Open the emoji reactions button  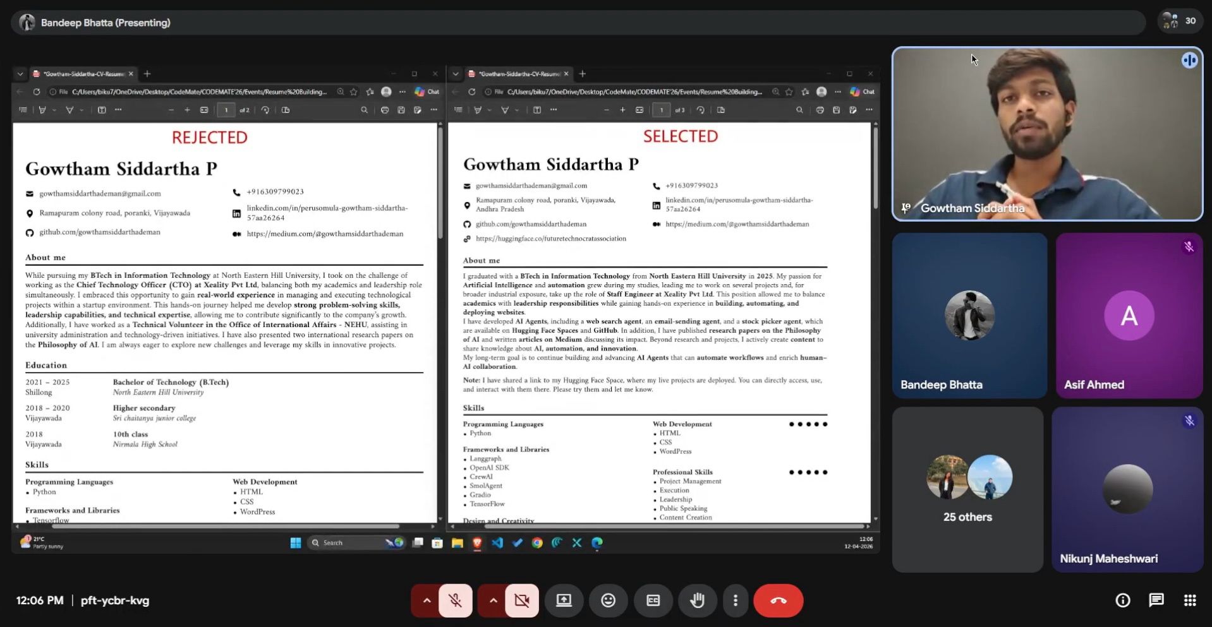pos(608,600)
